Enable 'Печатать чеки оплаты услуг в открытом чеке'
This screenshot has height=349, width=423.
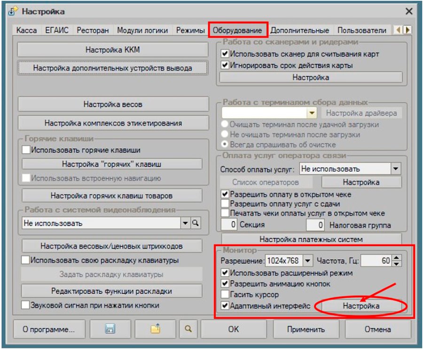[225, 213]
